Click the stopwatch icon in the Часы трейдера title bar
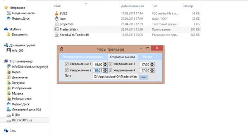 [61, 49]
